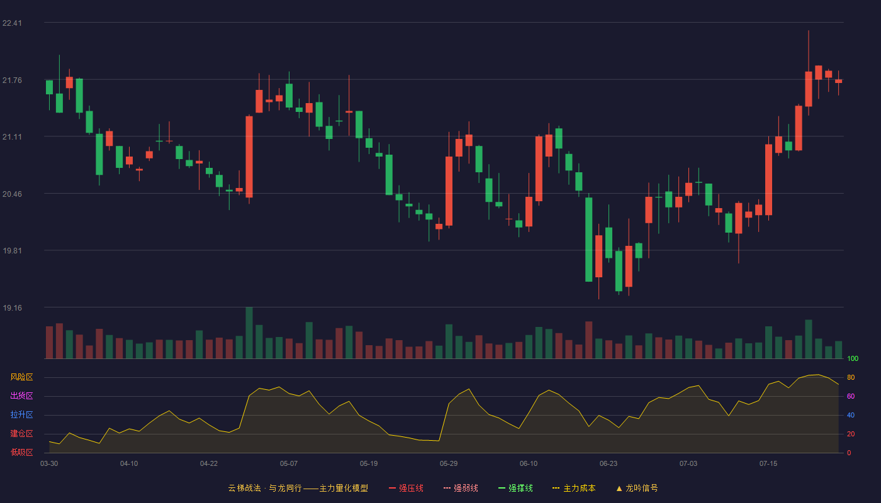Click the 05-29 date label

[x=449, y=463]
